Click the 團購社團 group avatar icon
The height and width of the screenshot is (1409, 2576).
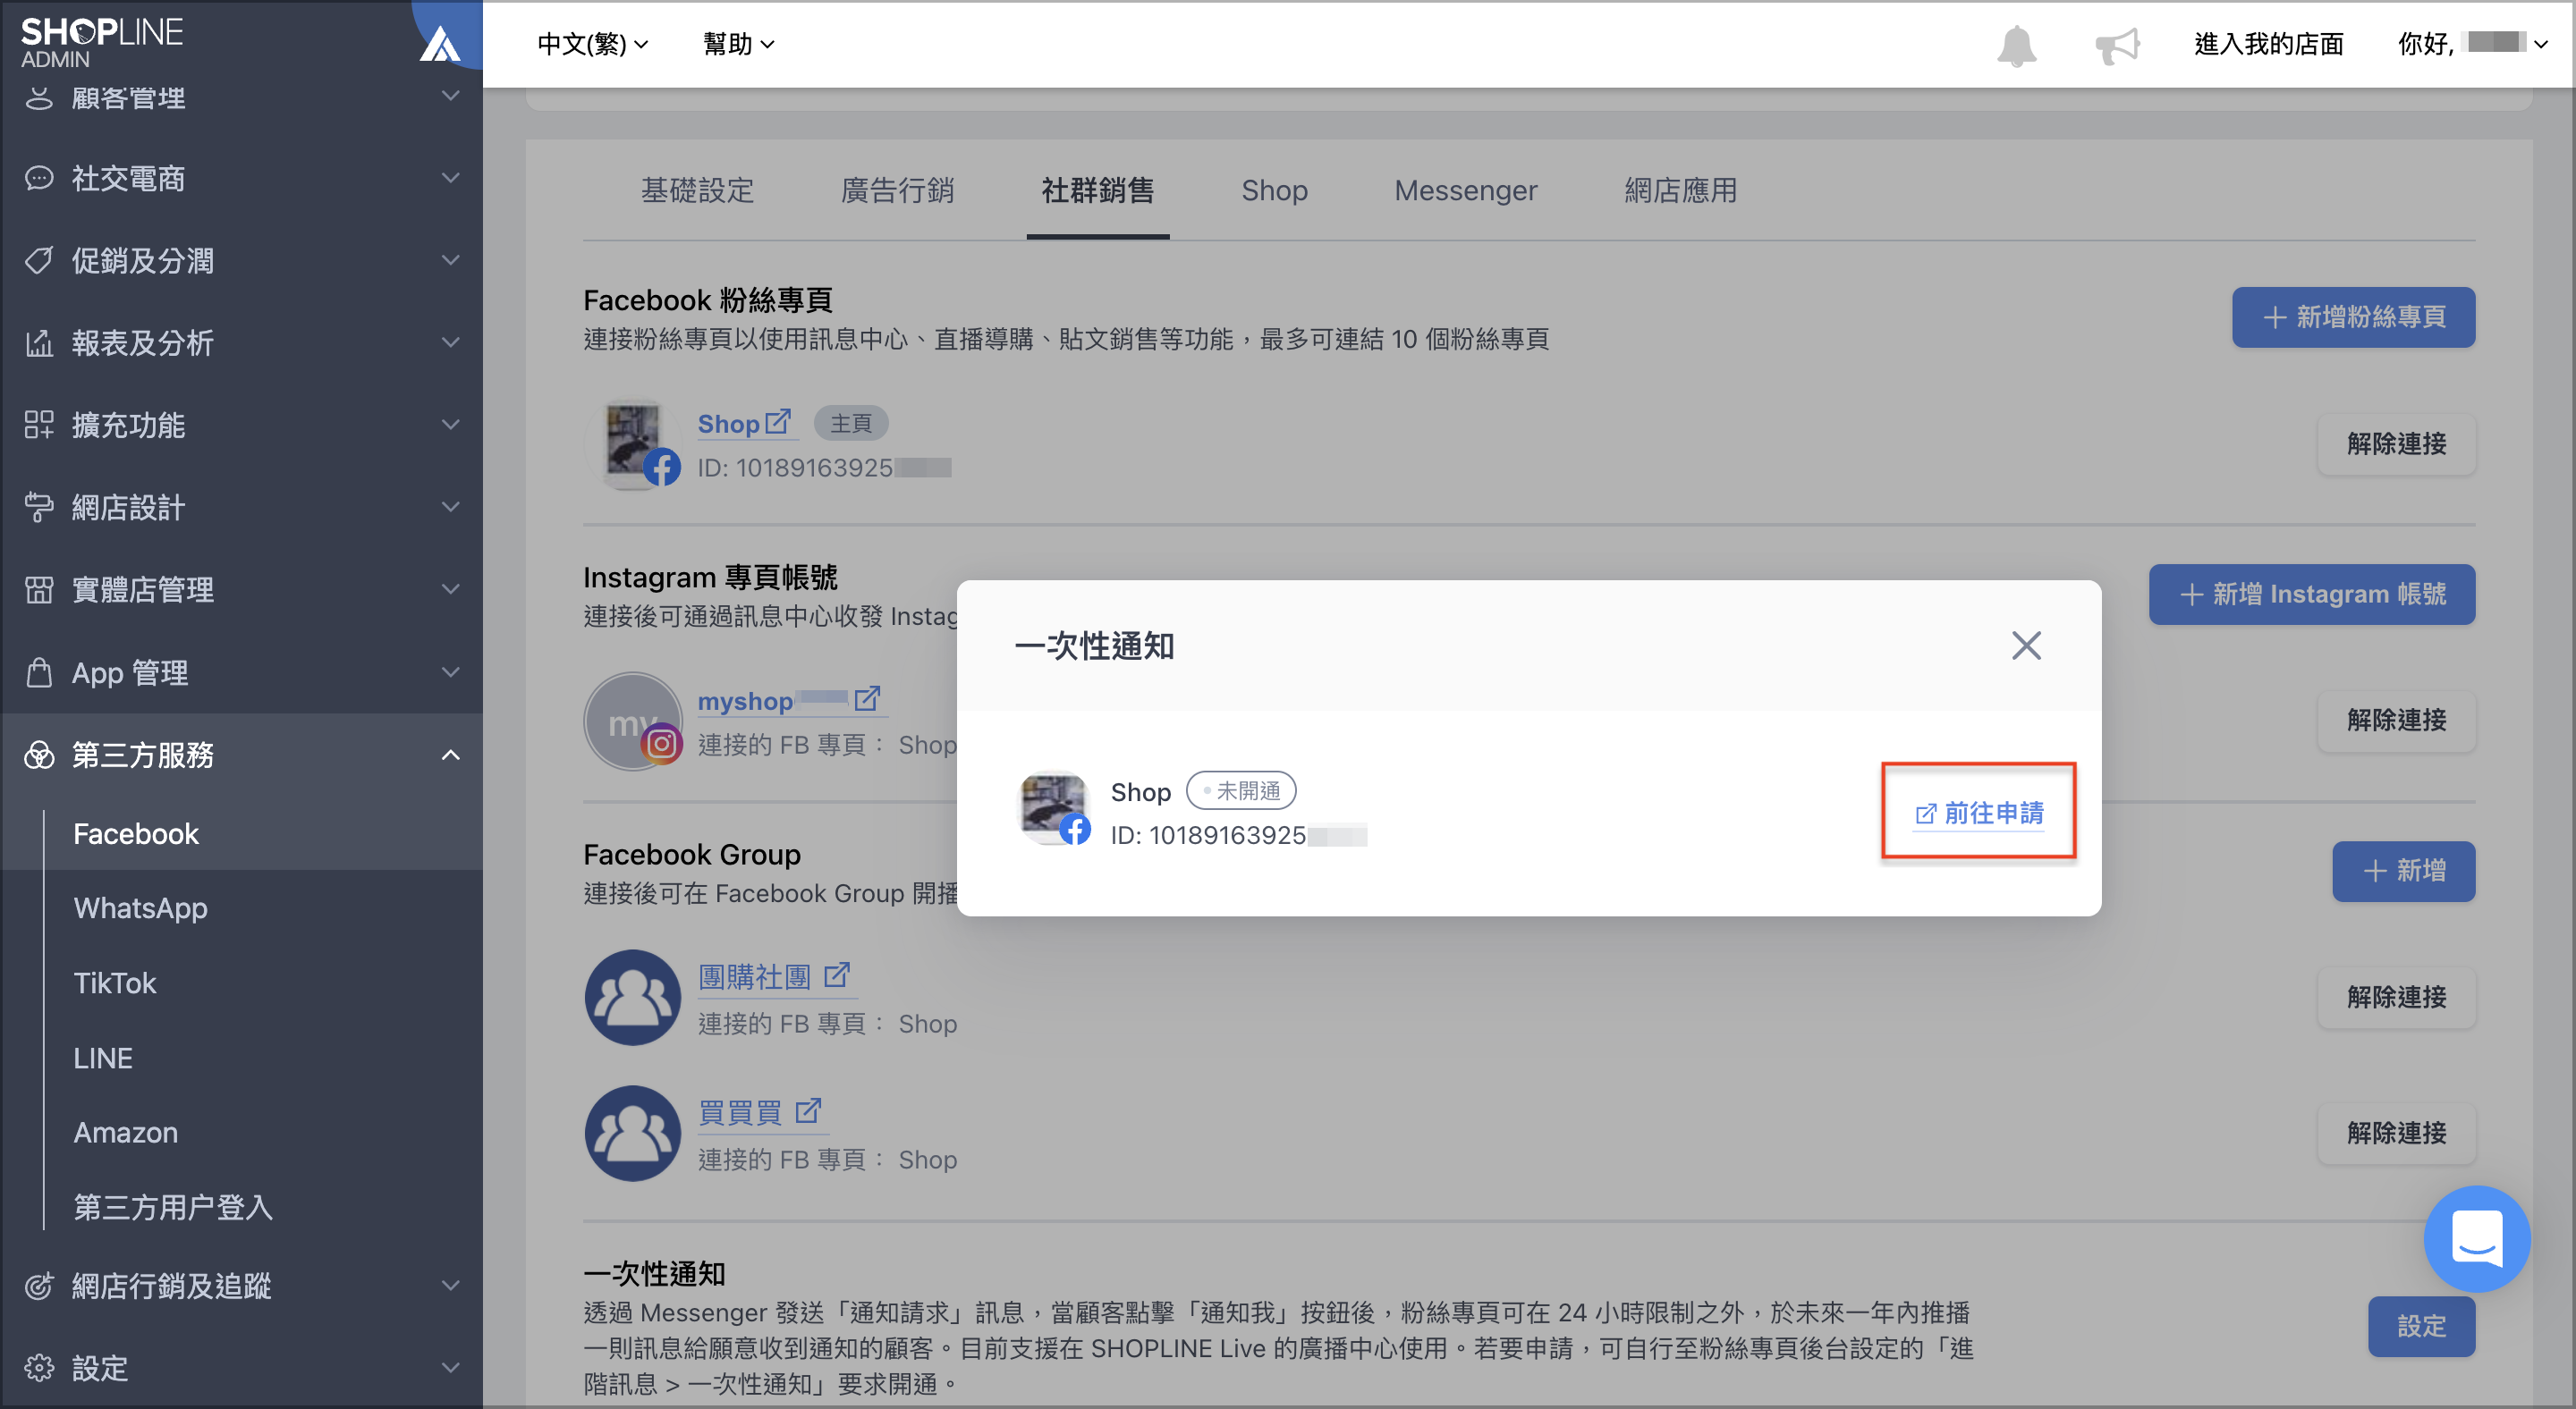pos(632,997)
